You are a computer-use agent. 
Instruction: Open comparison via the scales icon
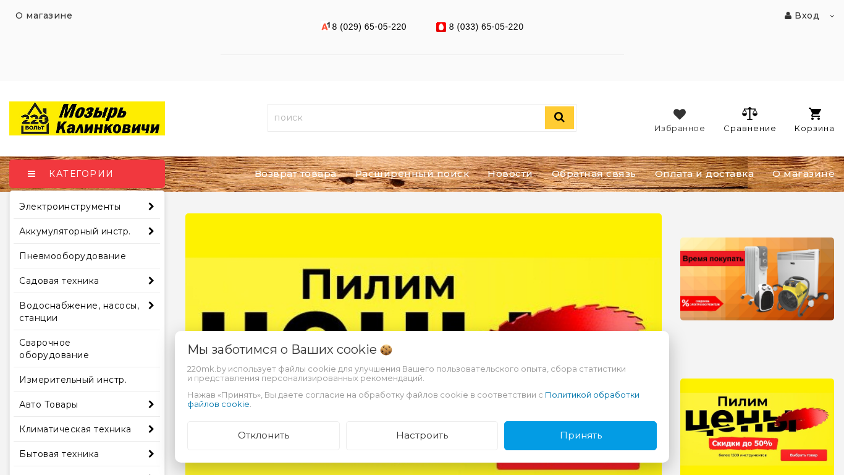pos(749,114)
